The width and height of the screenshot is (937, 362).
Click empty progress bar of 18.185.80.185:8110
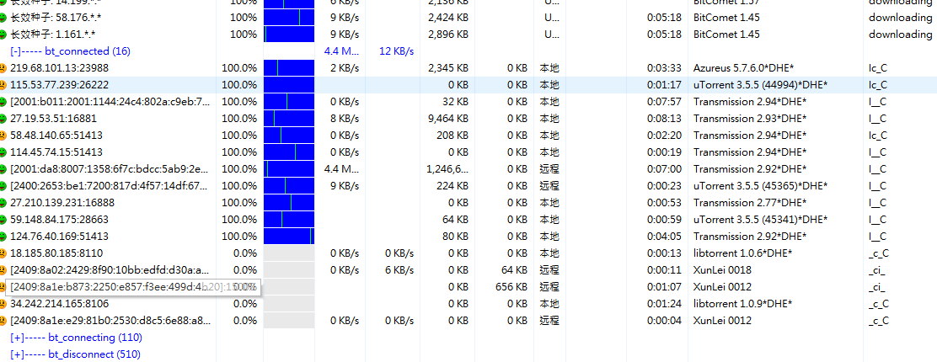(x=288, y=253)
